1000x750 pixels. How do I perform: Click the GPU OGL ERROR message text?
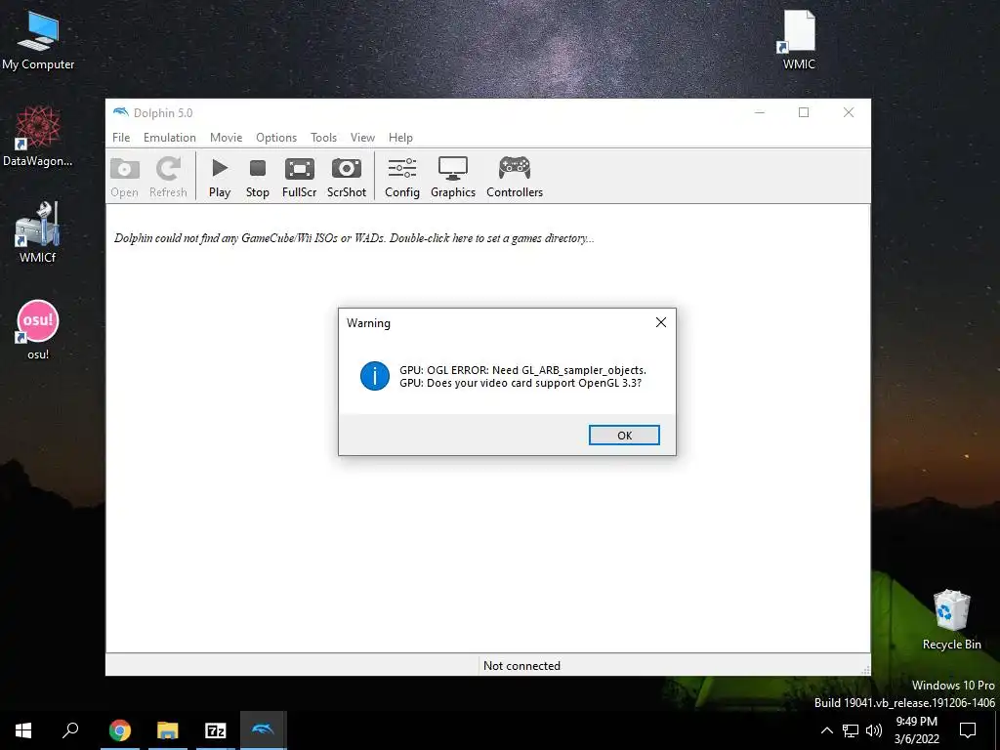(x=523, y=370)
